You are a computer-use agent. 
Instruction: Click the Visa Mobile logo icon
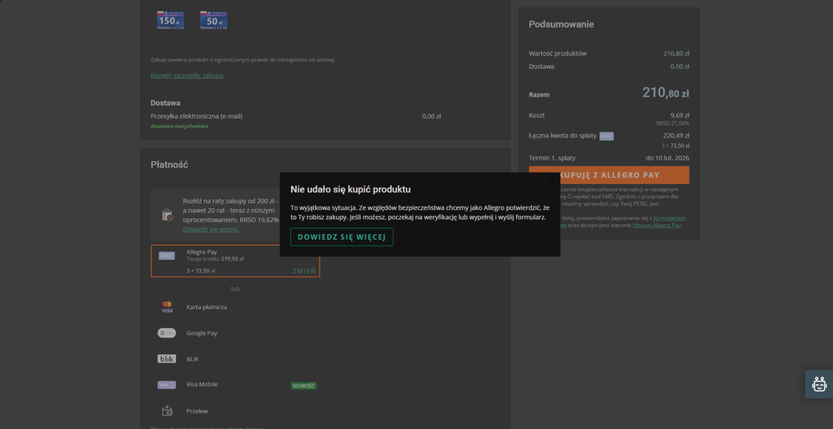[x=167, y=385]
